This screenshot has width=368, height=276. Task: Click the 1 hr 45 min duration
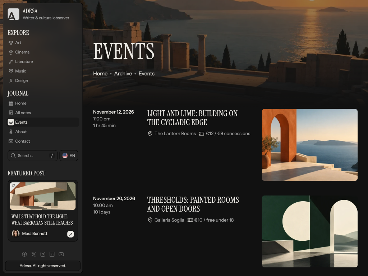pos(105,125)
